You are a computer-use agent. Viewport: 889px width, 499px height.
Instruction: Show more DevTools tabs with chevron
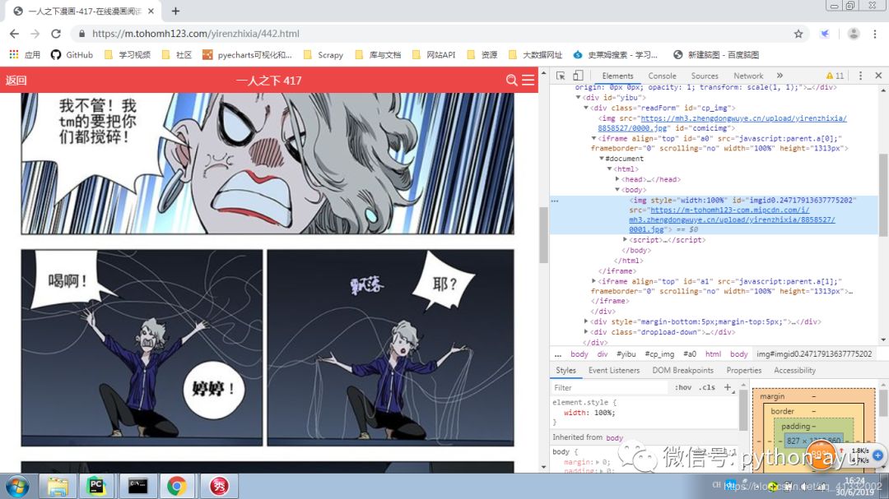pos(780,76)
